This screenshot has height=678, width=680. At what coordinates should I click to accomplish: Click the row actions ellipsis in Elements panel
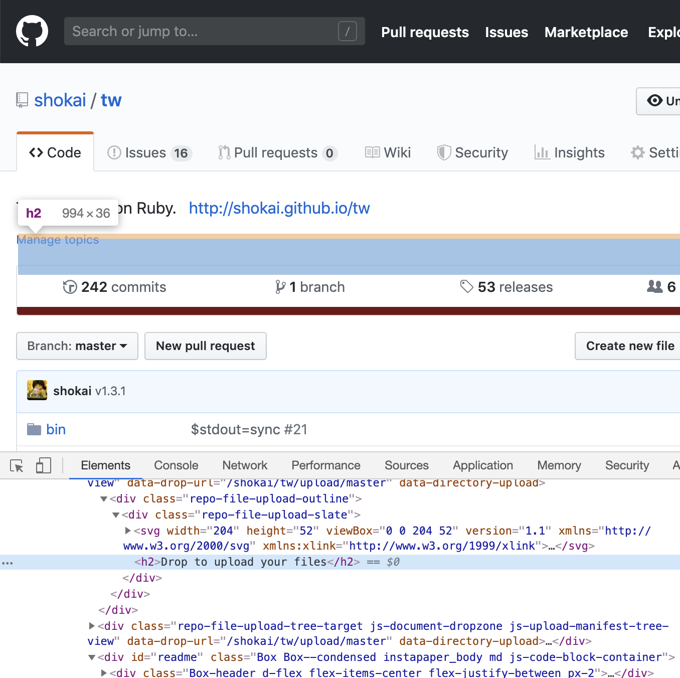[x=8, y=563]
